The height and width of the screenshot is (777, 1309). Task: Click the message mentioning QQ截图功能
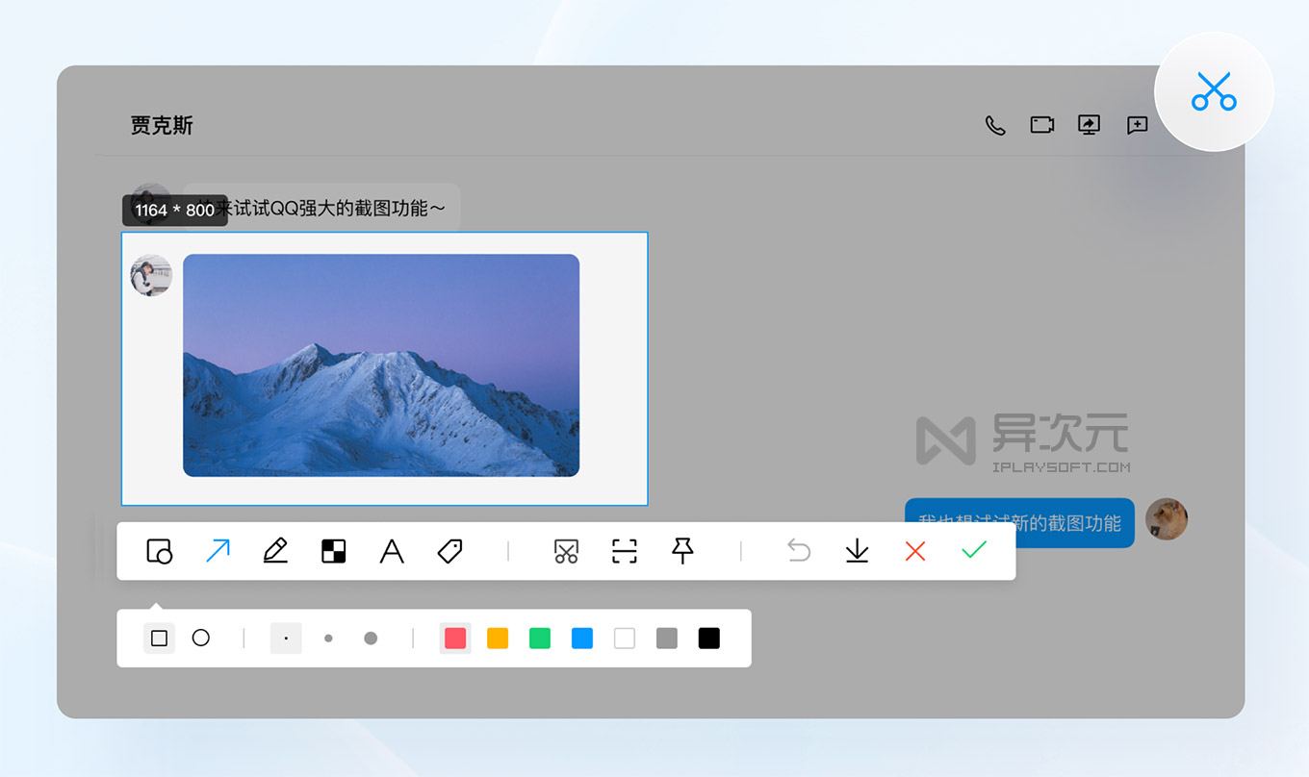tap(321, 208)
